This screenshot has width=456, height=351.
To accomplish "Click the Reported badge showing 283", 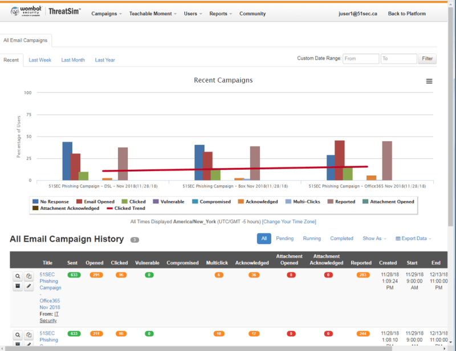I will coord(363,275).
